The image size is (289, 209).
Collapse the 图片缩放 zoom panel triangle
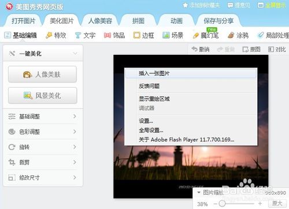pos(199,192)
